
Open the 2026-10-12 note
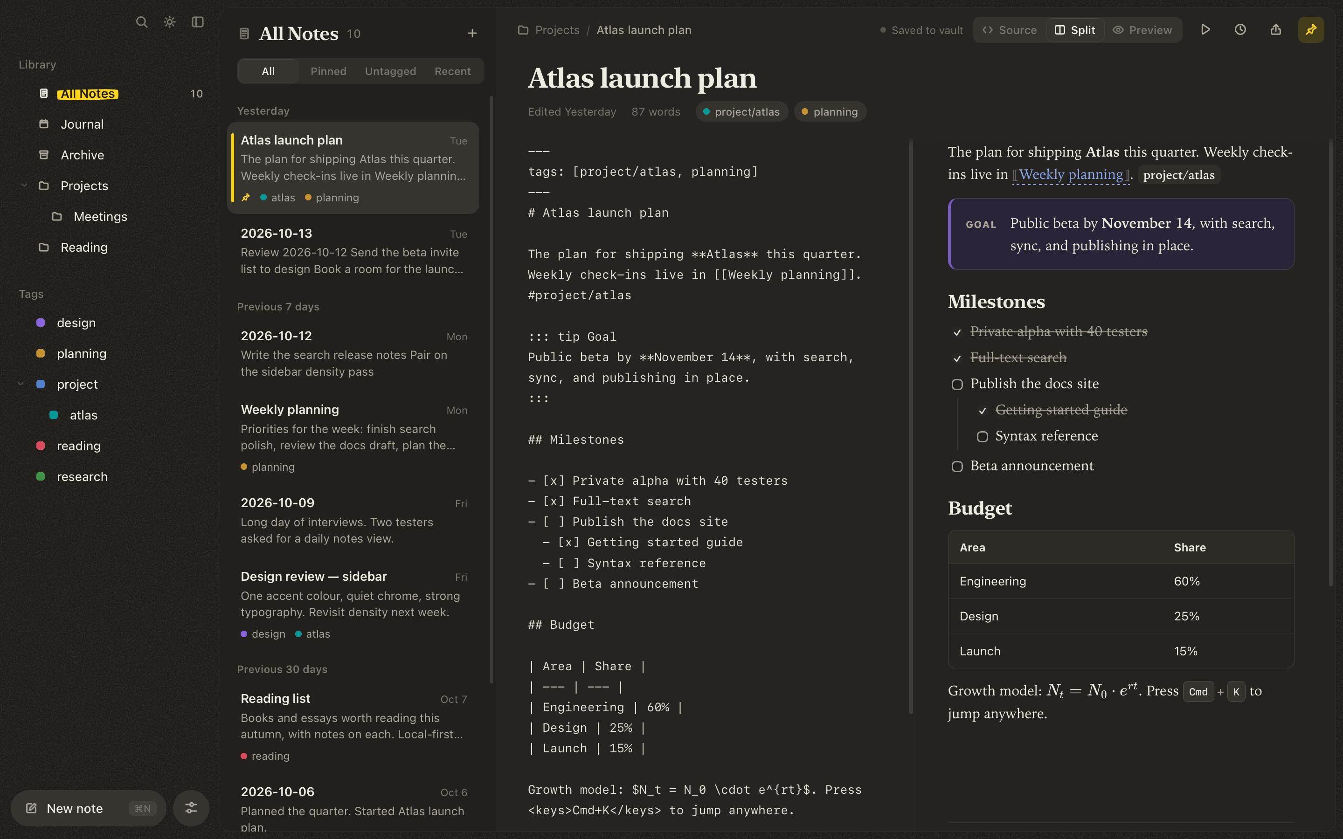(353, 353)
